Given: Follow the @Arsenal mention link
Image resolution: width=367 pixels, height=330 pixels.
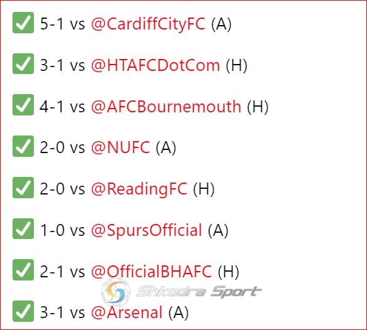Looking at the screenshot, I should (127, 312).
